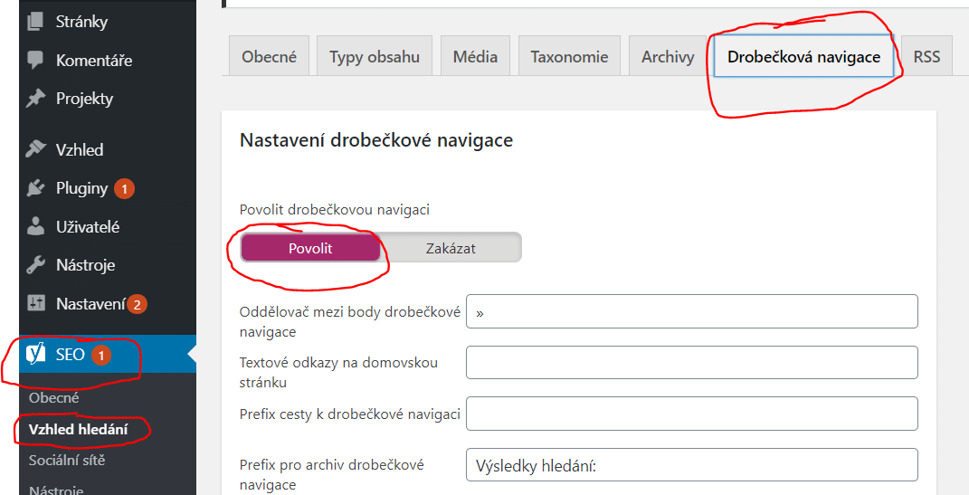
Task: Open Vzhled hledání submenu link
Action: (78, 430)
